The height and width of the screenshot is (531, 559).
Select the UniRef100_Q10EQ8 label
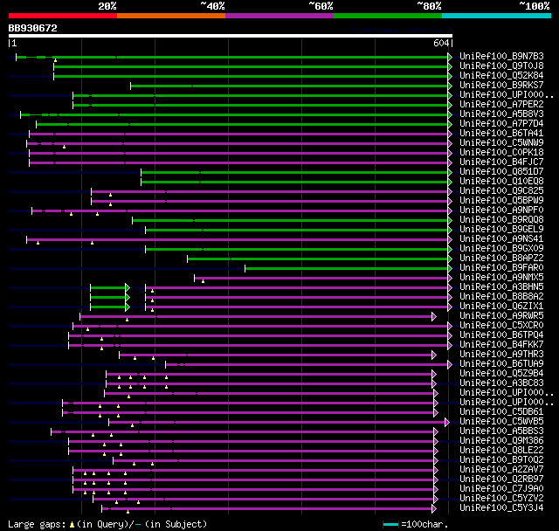[501, 182]
